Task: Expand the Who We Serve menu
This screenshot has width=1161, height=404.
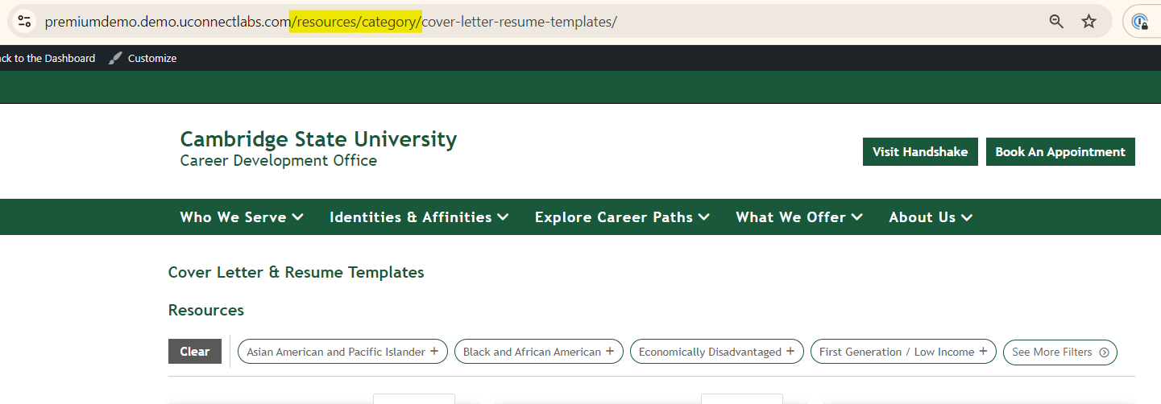Action: tap(242, 217)
